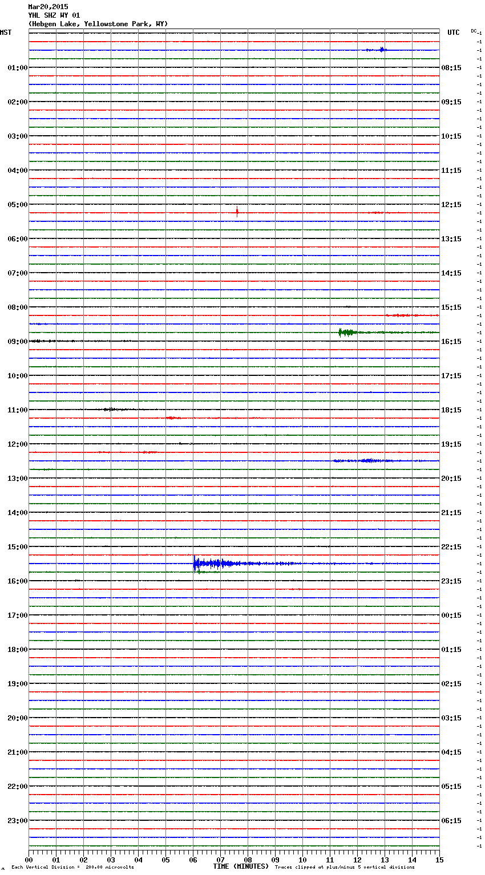Select the 19:15 UTC label

[451, 444]
